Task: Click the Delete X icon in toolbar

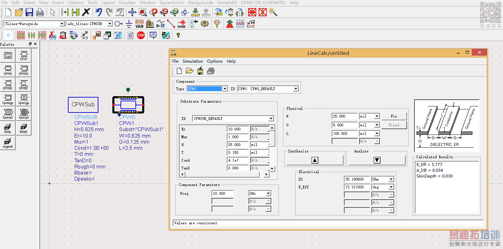Action: (x=86, y=13)
